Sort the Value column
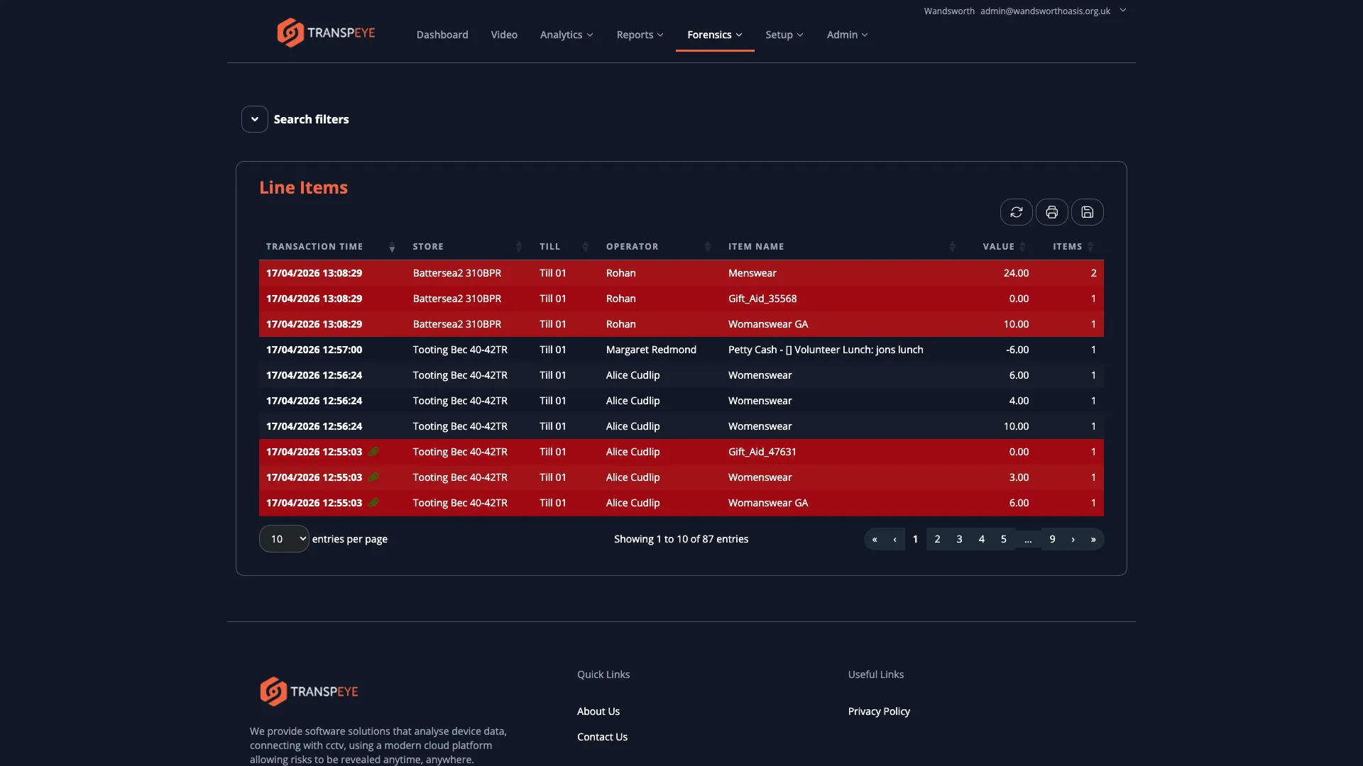 click(1022, 246)
